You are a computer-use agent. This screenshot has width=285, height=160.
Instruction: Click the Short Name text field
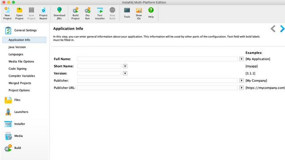pos(99,66)
